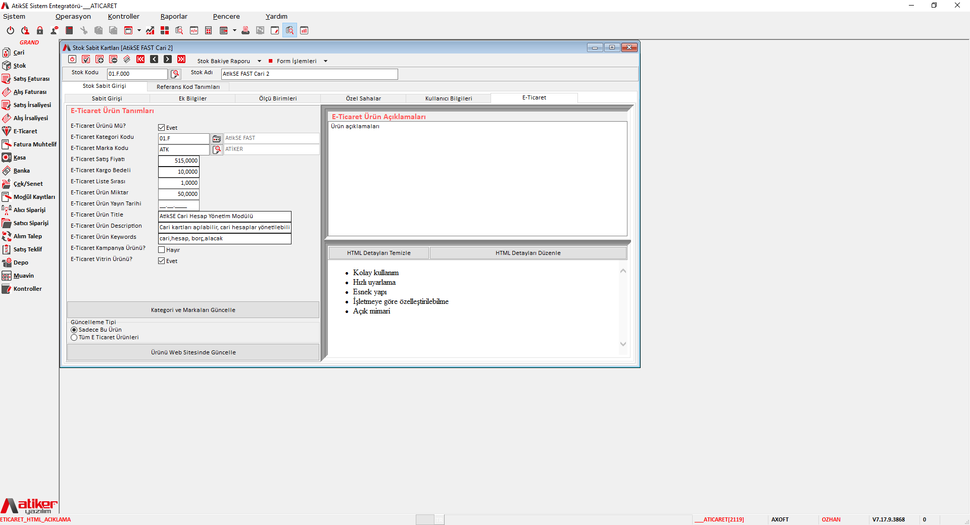Click the delete record minus icon

click(113, 60)
